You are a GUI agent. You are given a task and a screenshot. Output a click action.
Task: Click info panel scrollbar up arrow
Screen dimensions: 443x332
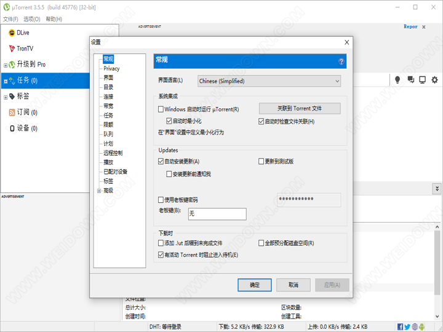pyautogui.click(x=437, y=227)
